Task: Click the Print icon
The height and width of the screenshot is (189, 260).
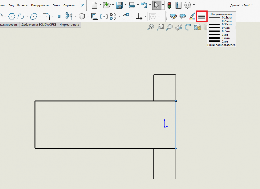Action: click(132, 5)
